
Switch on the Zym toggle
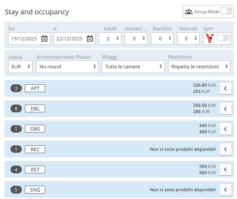223,38
